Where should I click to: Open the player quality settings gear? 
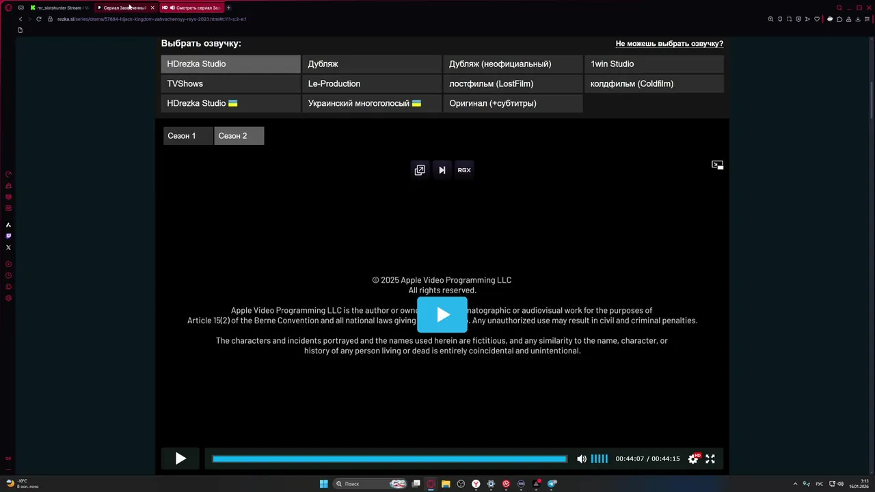tap(693, 459)
